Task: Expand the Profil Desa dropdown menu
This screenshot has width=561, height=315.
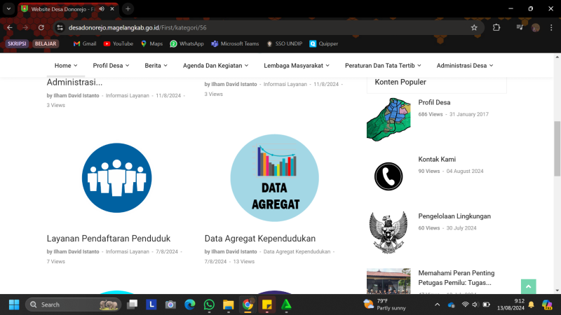Action: tap(111, 65)
